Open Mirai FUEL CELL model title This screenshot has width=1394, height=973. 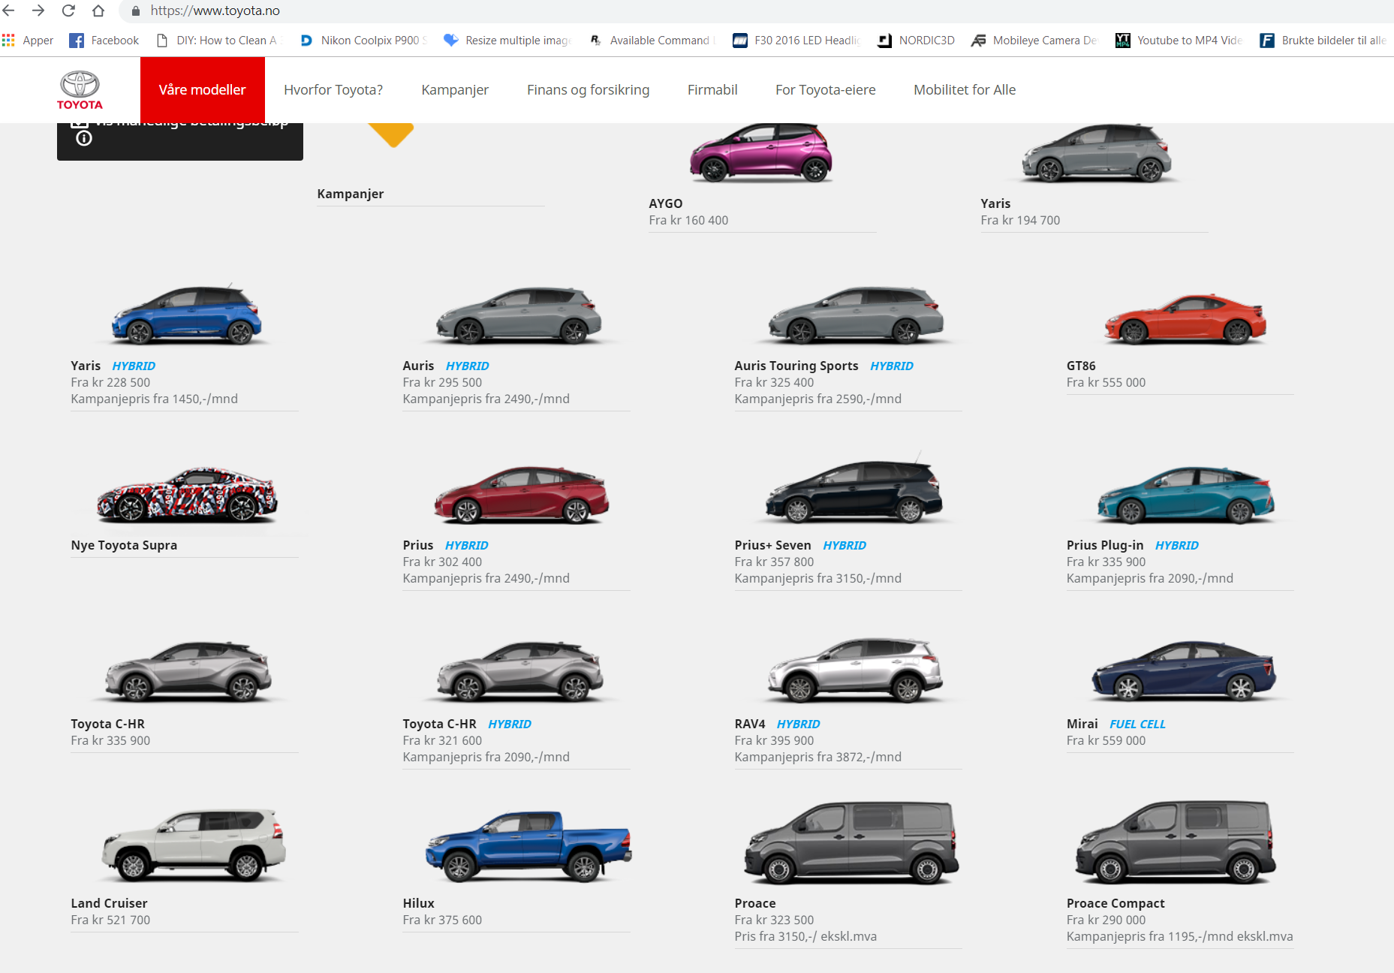click(1116, 724)
